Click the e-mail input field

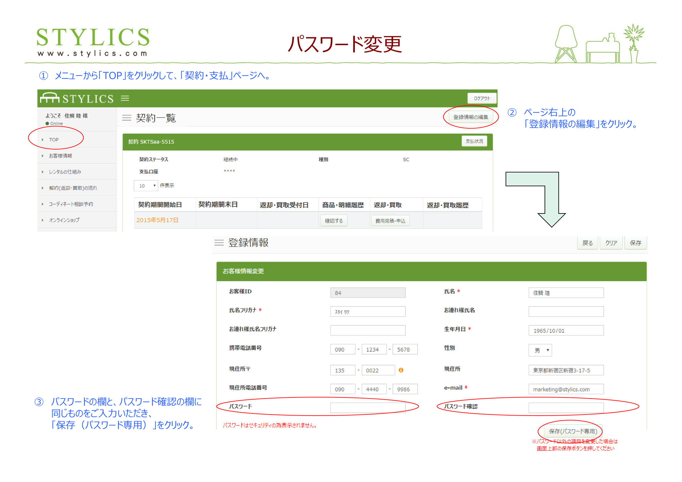click(566, 389)
